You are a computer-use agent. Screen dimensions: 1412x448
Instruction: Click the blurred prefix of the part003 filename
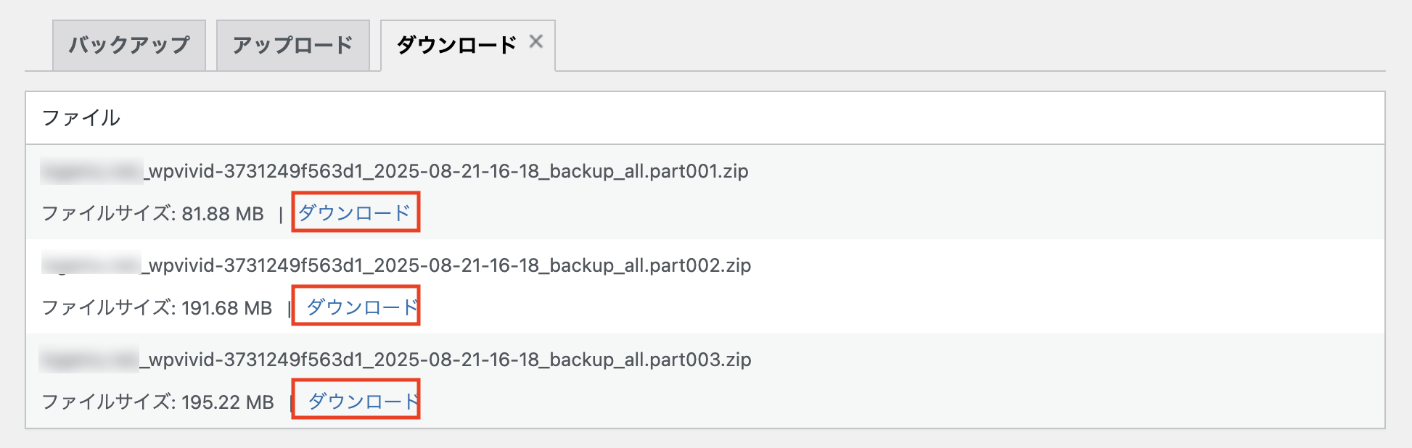click(x=89, y=359)
